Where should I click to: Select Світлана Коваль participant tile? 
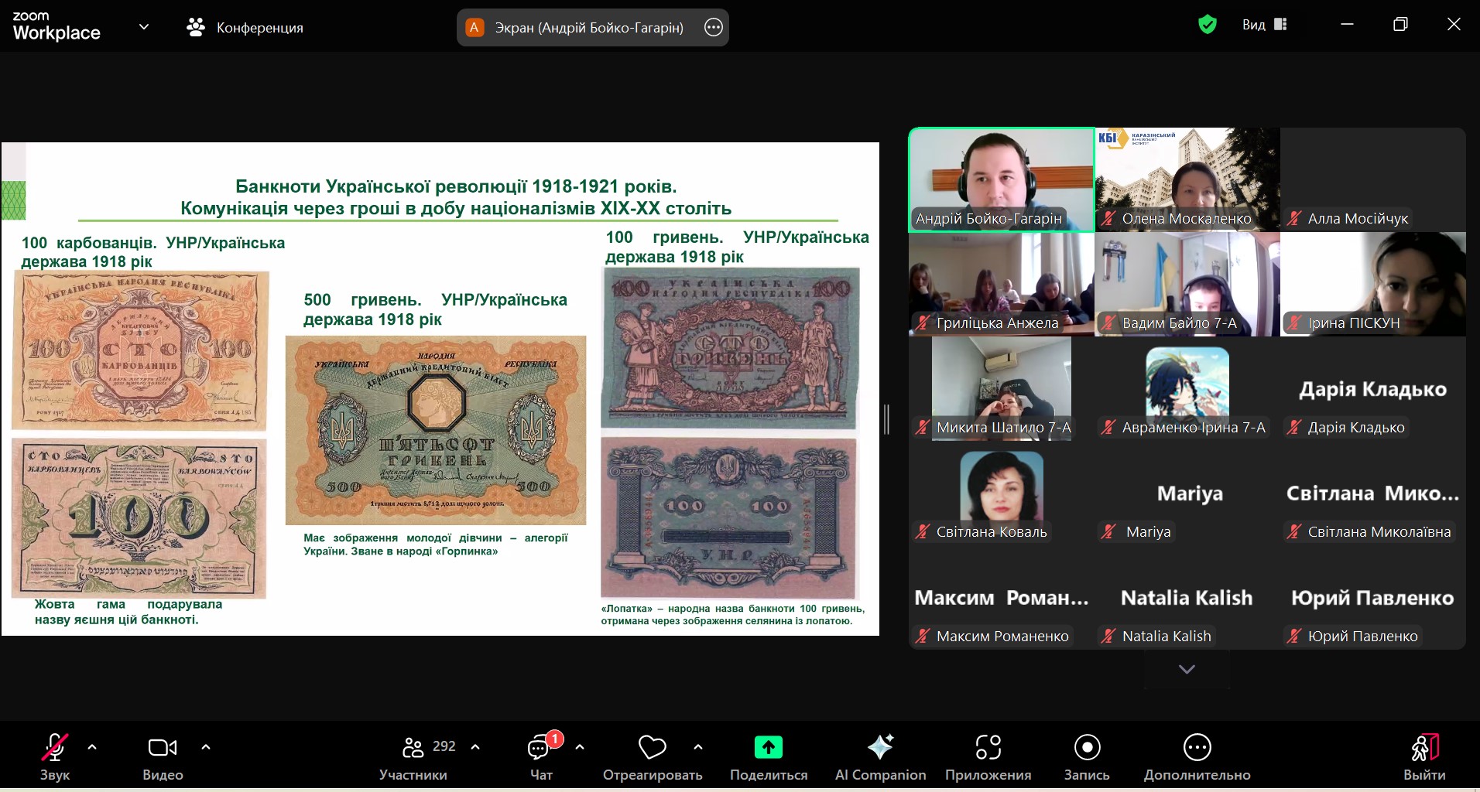[1002, 493]
